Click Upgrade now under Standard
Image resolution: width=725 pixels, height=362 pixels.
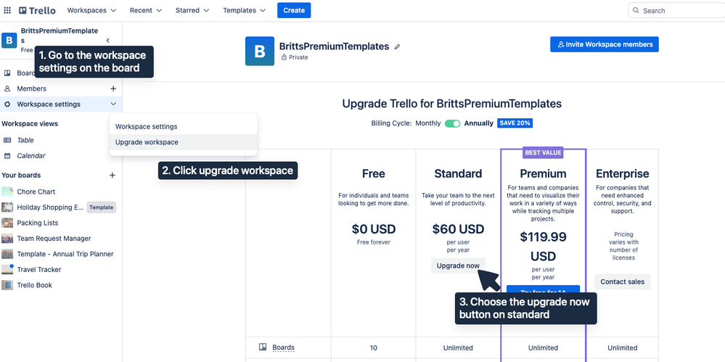click(458, 266)
